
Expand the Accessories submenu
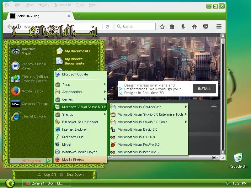point(80,92)
